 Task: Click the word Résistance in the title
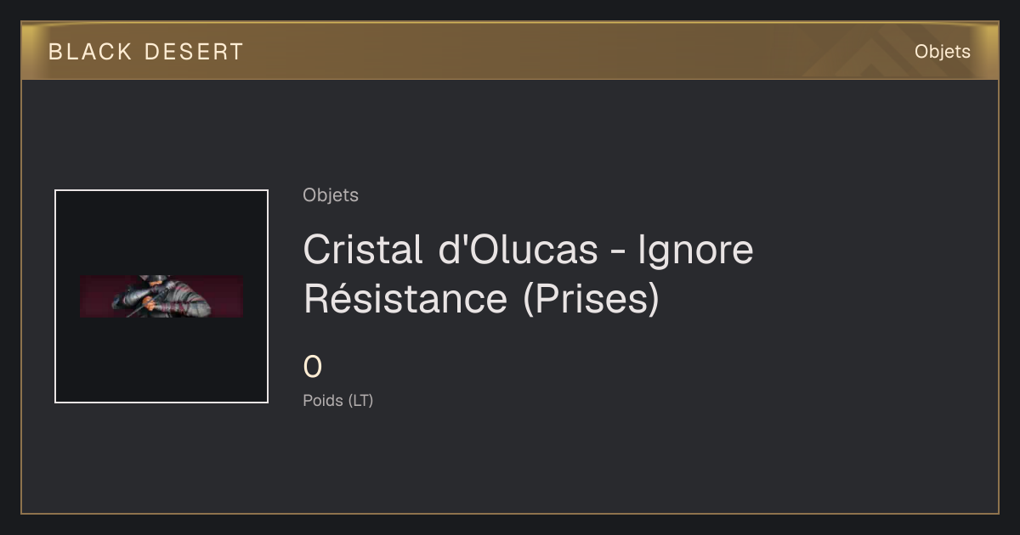click(404, 298)
